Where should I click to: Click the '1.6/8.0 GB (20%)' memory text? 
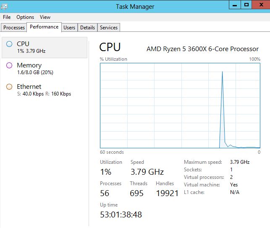(x=35, y=72)
